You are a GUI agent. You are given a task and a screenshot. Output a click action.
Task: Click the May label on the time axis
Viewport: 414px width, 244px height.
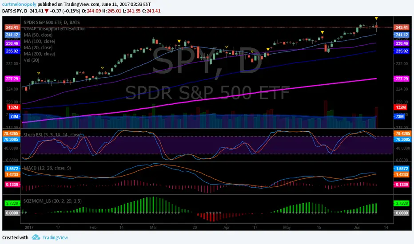287,228
